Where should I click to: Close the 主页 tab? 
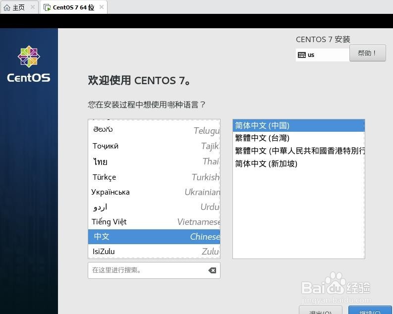click(33, 7)
